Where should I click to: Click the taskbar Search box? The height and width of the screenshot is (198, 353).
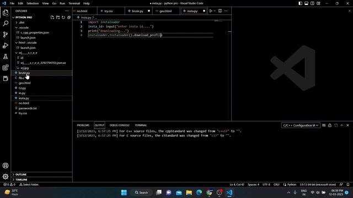pos(142,193)
